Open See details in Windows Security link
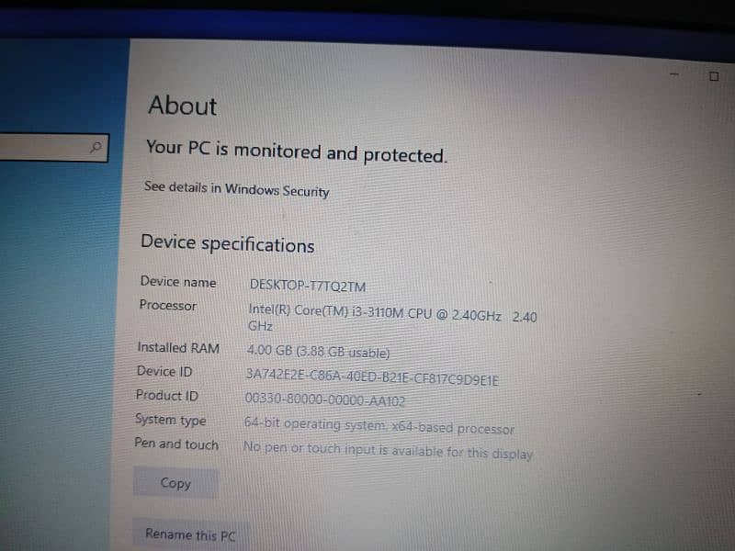The height and width of the screenshot is (551, 735). point(237,189)
